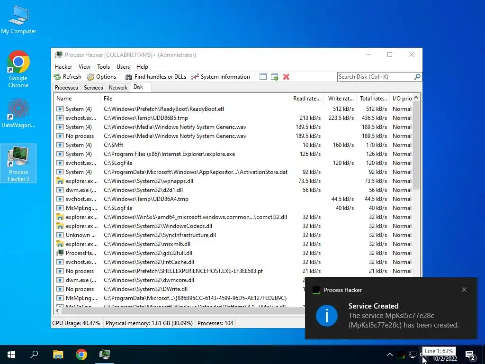Viewport: 485px width, 364px height.
Task: Open the Tools menu
Action: point(103,66)
